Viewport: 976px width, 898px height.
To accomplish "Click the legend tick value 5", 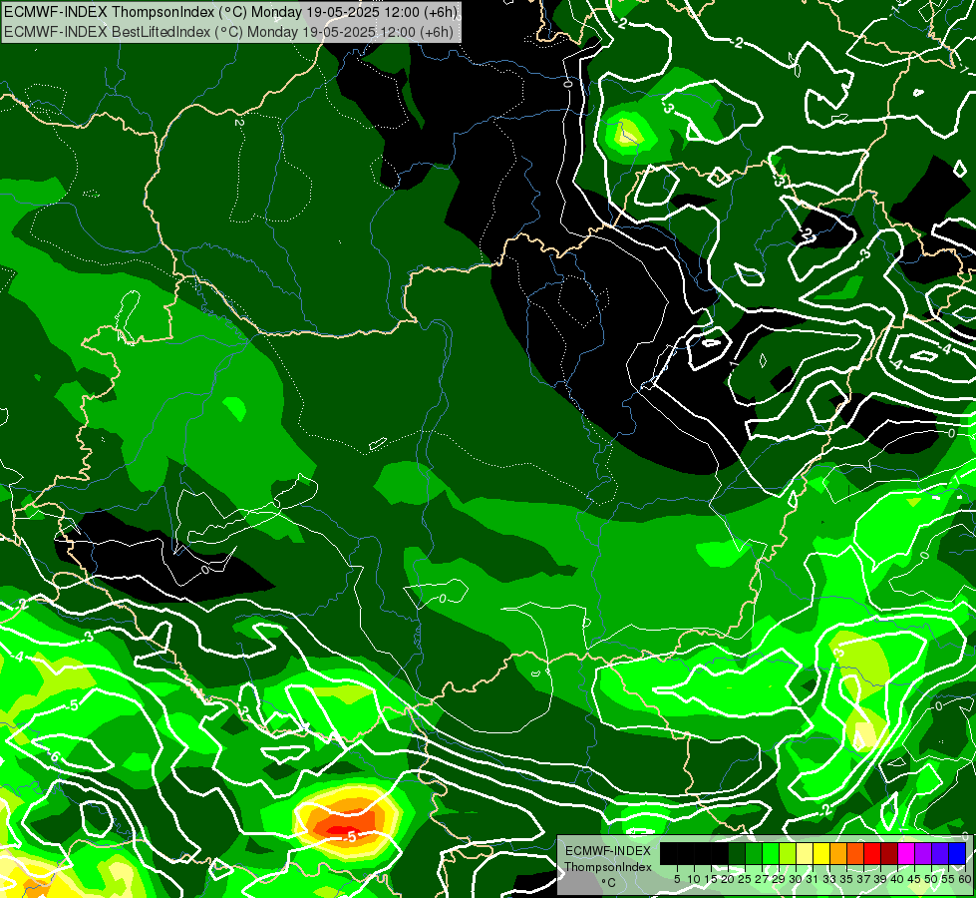I will (x=677, y=879).
